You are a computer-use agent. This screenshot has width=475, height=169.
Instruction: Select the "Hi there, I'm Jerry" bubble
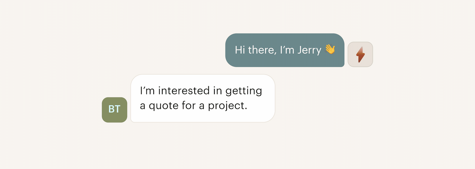tap(285, 50)
